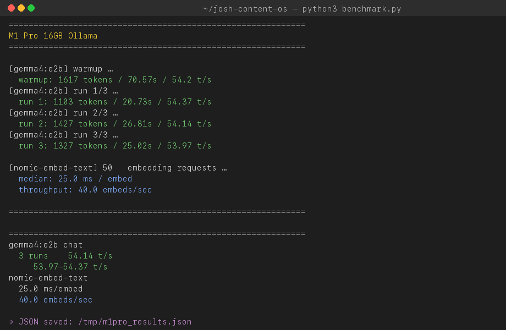The width and height of the screenshot is (506, 330).
Task: Click the '[gemma4:e2b] warmup …' line
Action: coord(61,69)
